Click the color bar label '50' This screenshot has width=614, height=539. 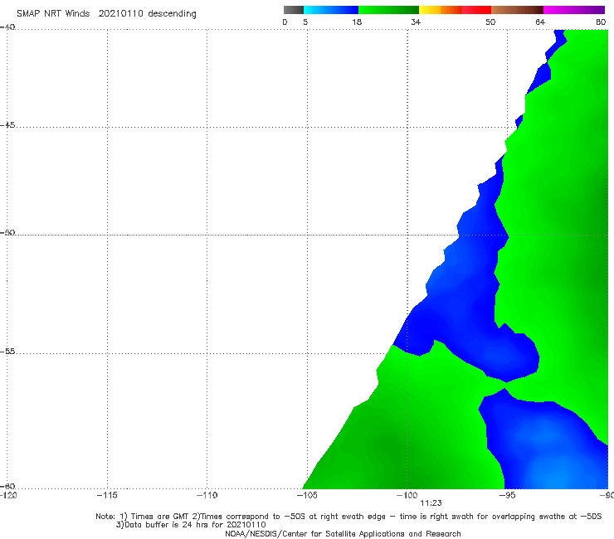click(490, 22)
